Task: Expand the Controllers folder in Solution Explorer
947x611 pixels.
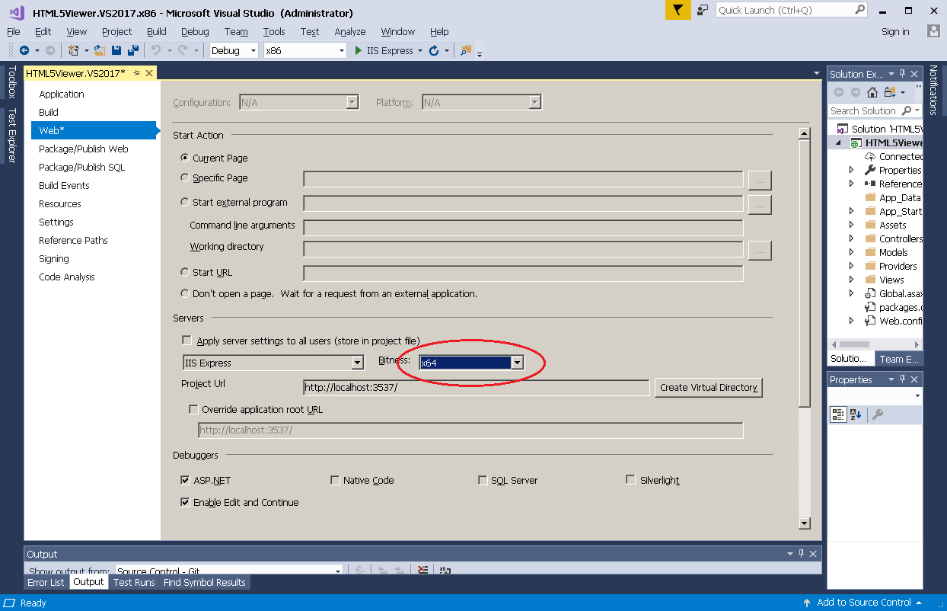Action: 852,238
